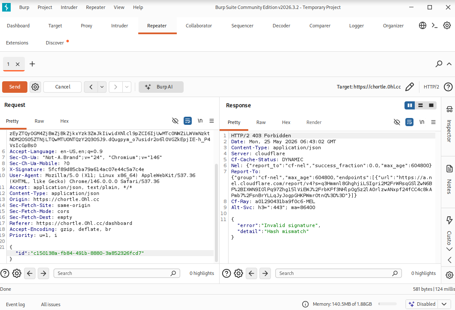455x310 pixels.
Task: Open the Event log
Action: [x=15, y=304]
